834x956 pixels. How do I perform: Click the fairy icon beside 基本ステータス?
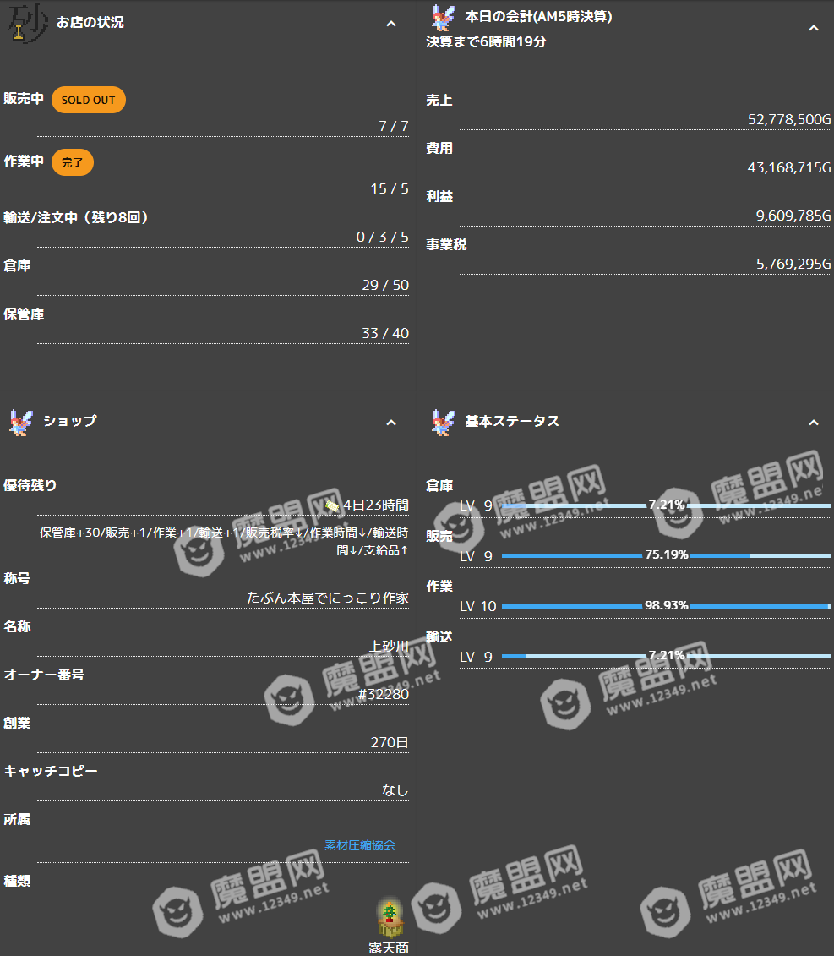point(442,422)
